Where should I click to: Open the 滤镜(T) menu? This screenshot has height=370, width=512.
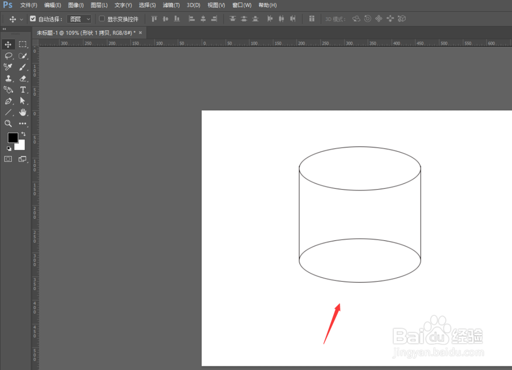171,5
